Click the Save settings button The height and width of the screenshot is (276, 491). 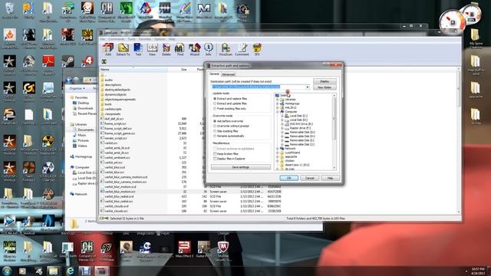tap(240, 167)
